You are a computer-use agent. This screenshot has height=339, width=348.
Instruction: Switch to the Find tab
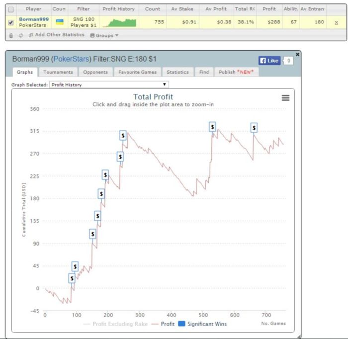[x=204, y=72]
